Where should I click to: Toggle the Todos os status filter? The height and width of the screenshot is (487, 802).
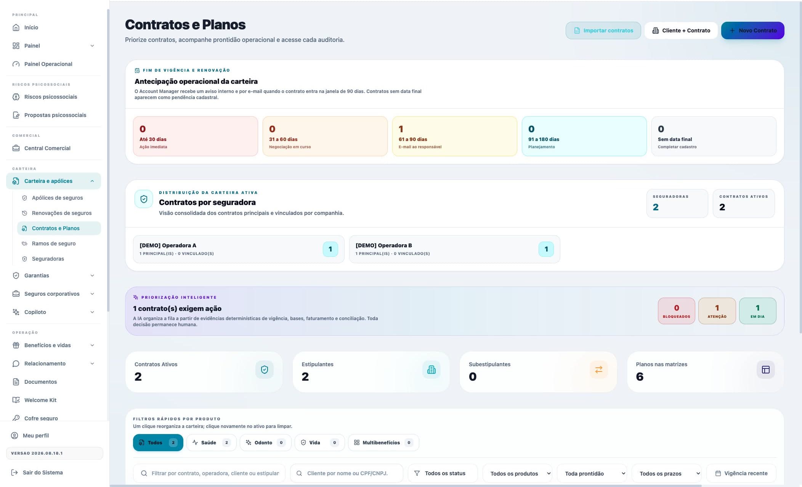pyautogui.click(x=443, y=473)
